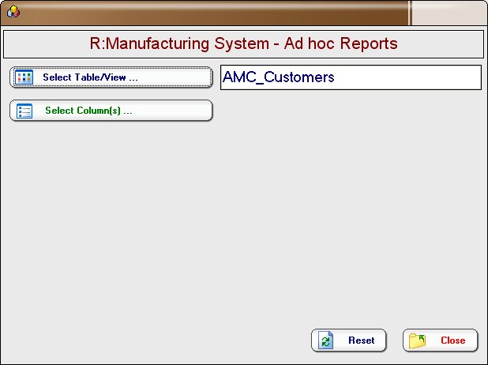Click the colored cubes application icon in title bar
Screen dimensions: 488x365
(13, 12)
